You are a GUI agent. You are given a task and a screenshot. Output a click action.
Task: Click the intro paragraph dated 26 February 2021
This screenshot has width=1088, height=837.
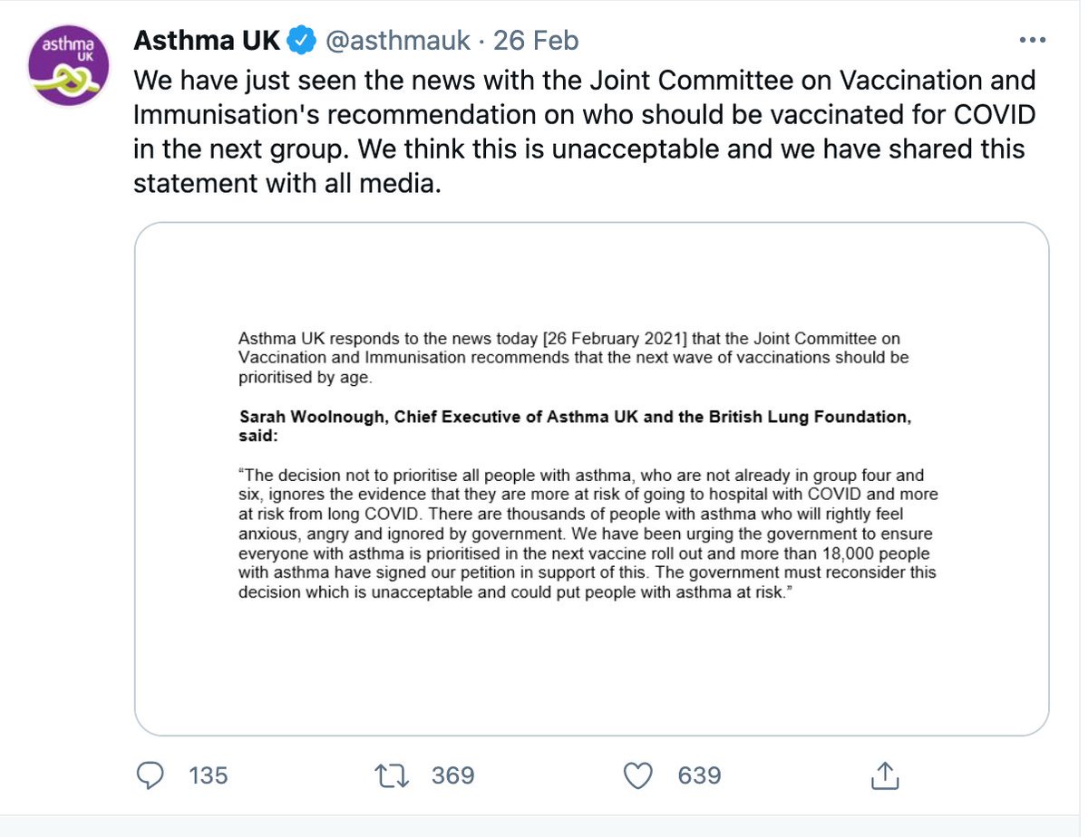pos(573,358)
